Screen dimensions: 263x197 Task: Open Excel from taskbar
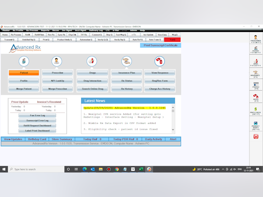[141, 169]
